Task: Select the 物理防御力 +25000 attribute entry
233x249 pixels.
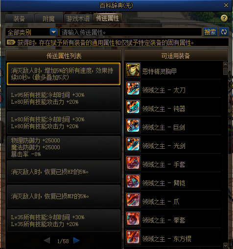Action: 64,147
